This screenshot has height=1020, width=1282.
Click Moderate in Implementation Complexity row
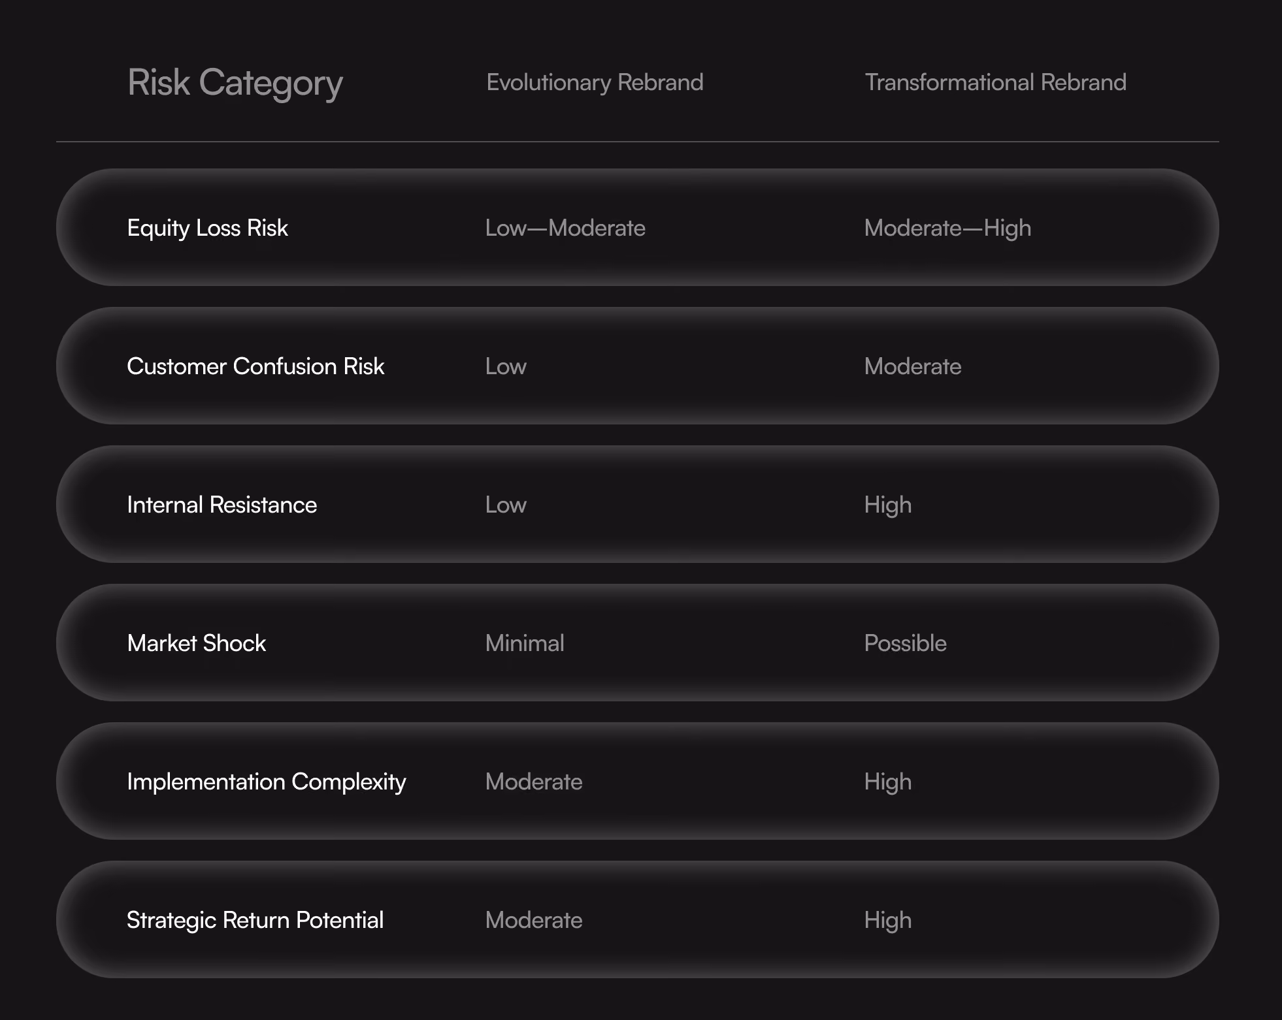click(534, 782)
